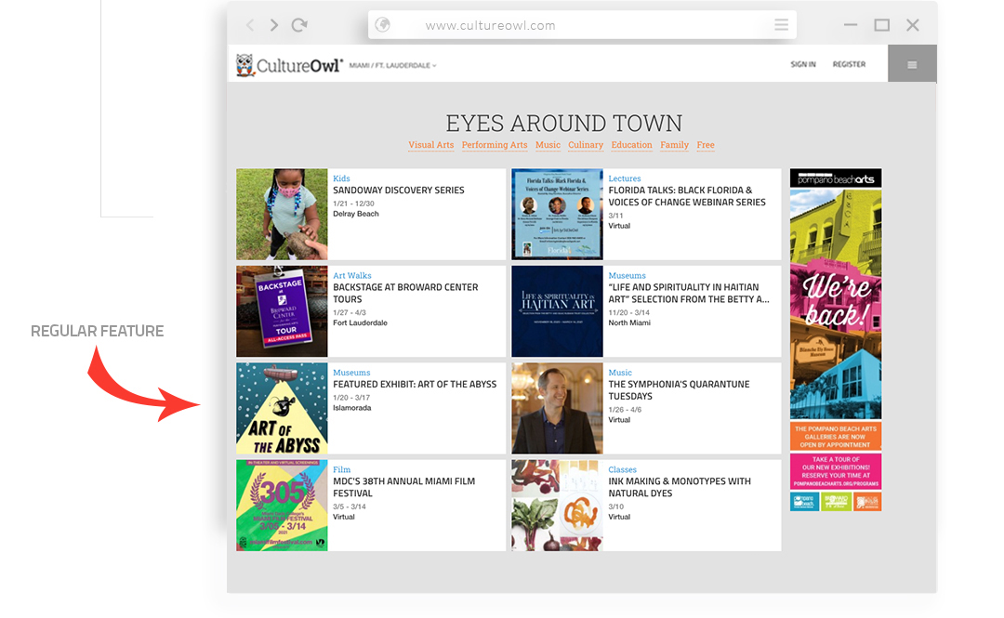The width and height of the screenshot is (1004, 618).
Task: Click the Museums label above Haitian Art
Action: pos(627,275)
